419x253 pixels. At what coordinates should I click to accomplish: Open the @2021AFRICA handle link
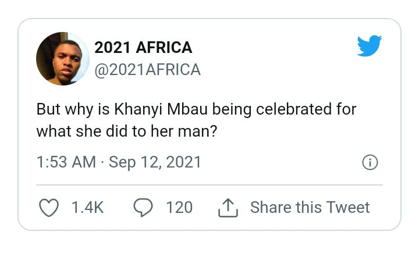[x=147, y=70]
